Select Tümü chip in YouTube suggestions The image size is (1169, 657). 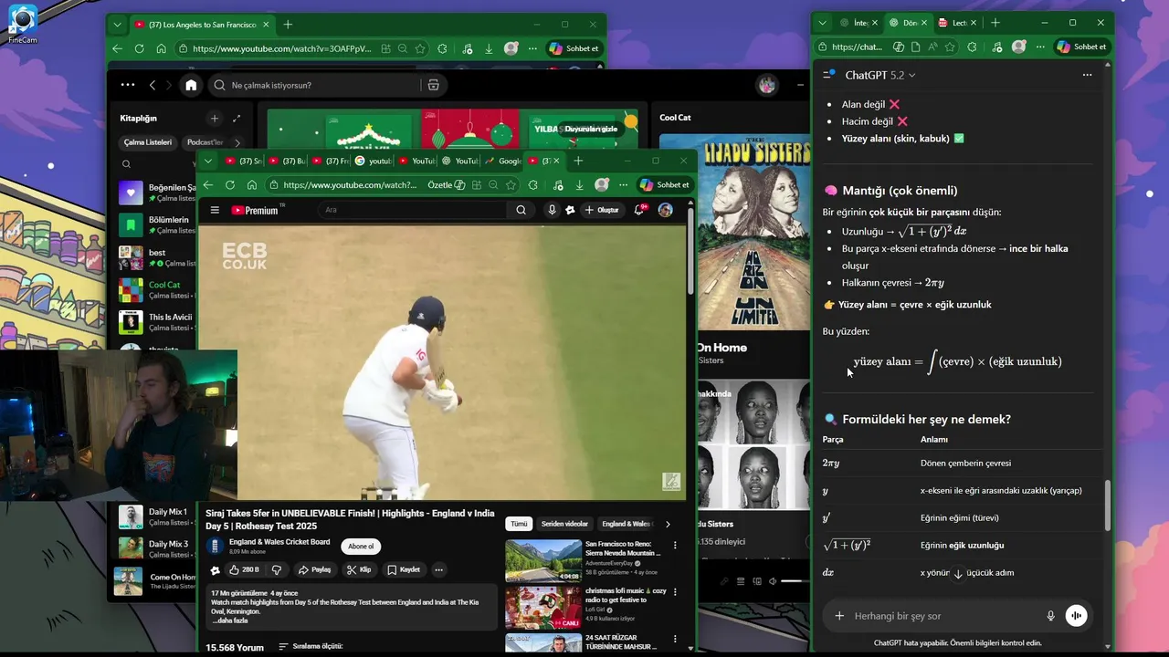point(519,524)
